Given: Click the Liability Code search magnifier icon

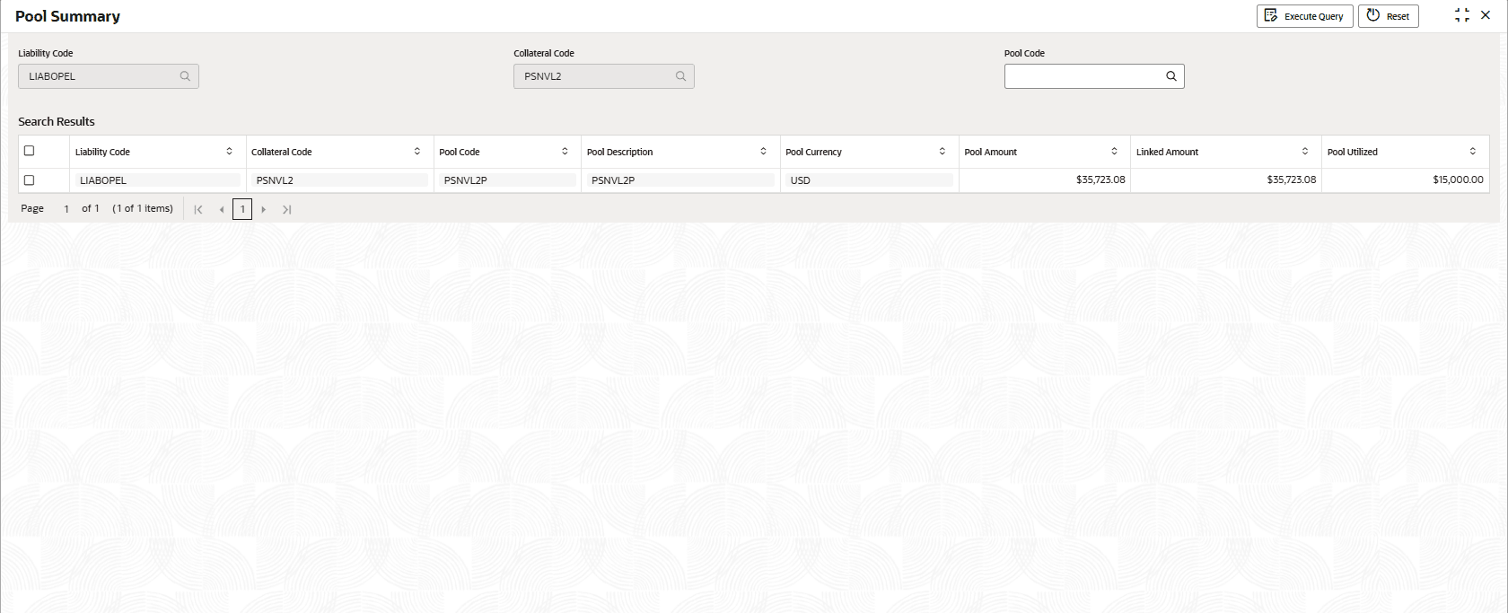Looking at the screenshot, I should 185,76.
